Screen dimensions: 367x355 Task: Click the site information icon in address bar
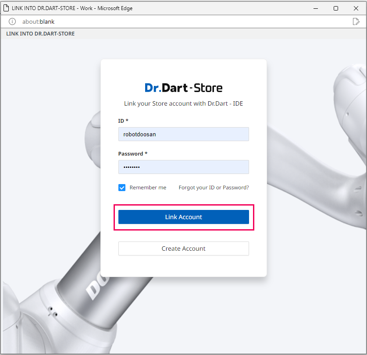tap(12, 21)
